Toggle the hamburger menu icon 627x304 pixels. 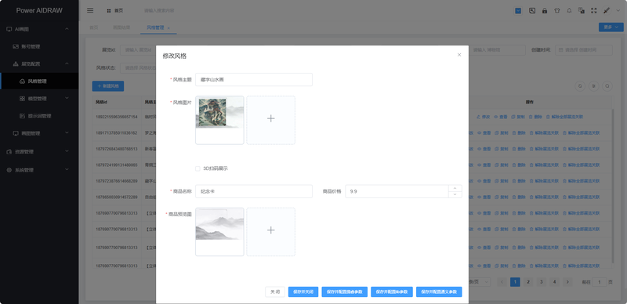click(90, 10)
